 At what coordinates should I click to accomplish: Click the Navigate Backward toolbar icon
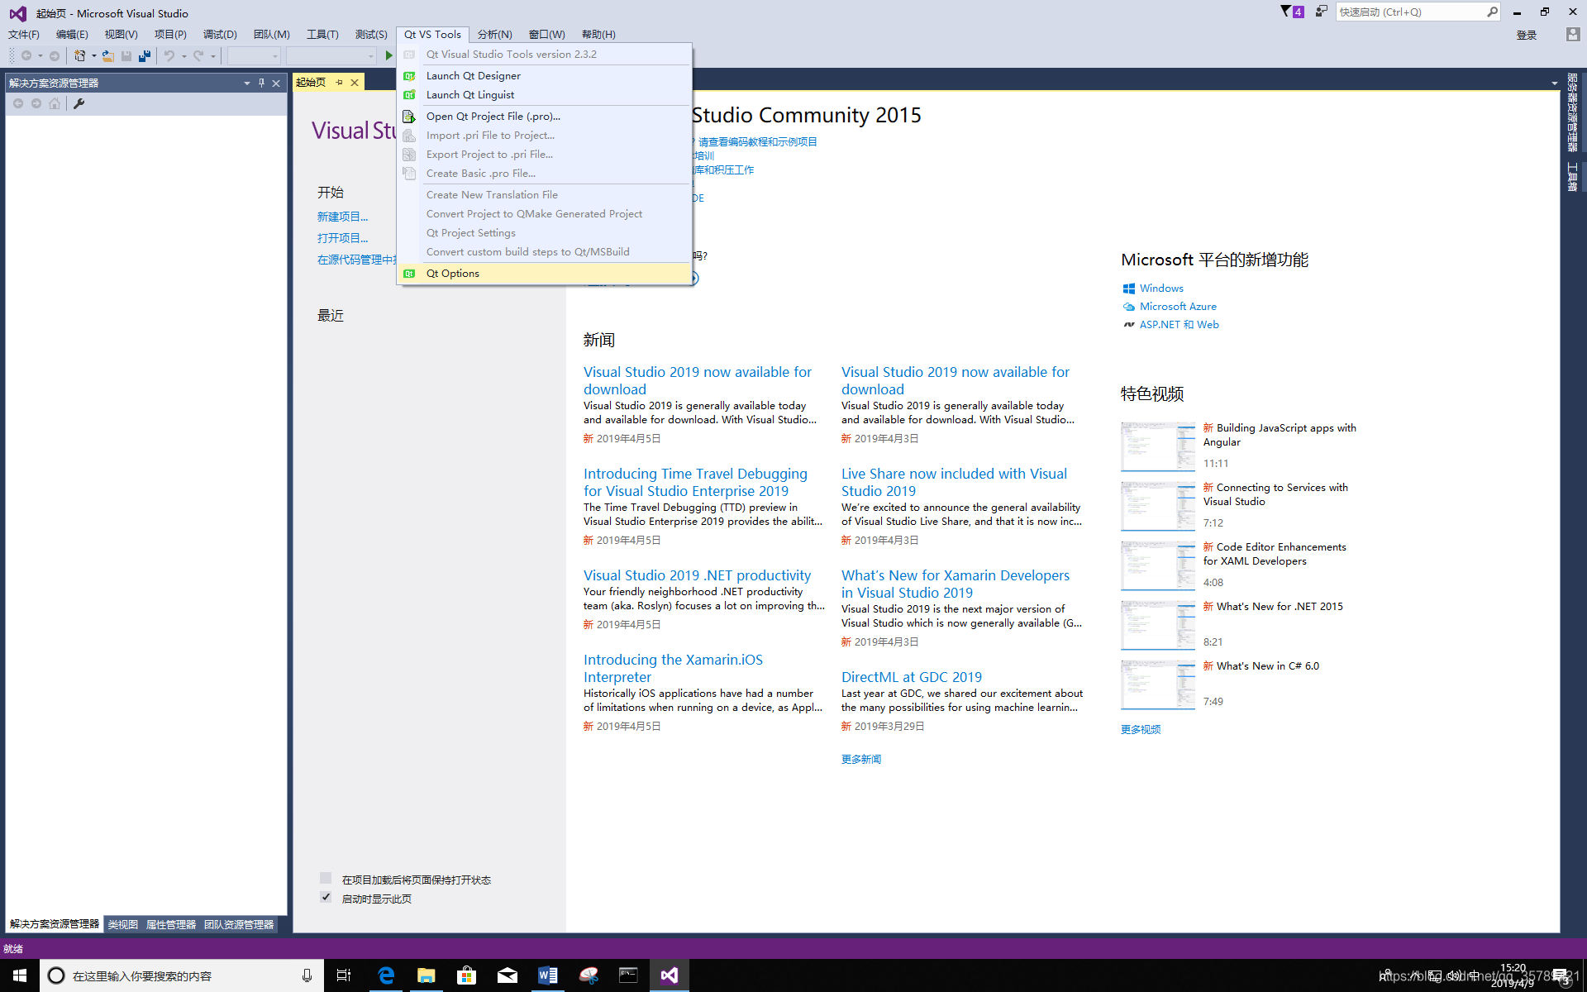[26, 55]
